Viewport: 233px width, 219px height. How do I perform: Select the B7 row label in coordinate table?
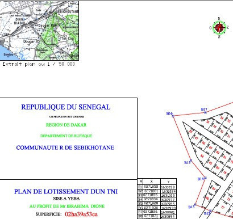click(140, 212)
